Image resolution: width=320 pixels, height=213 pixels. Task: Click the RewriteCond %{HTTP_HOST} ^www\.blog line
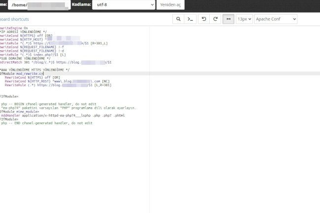(x=57, y=81)
